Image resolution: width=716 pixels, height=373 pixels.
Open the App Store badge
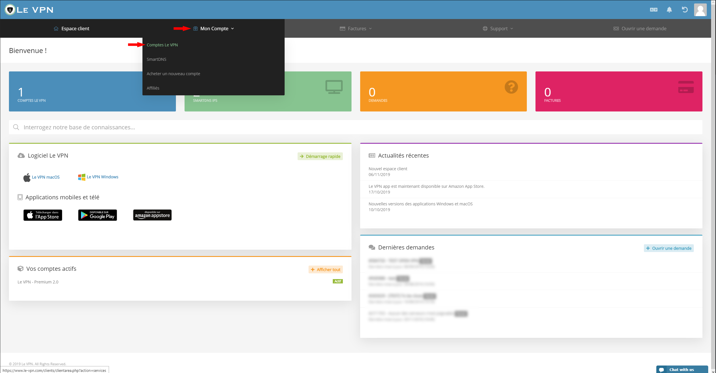43,215
